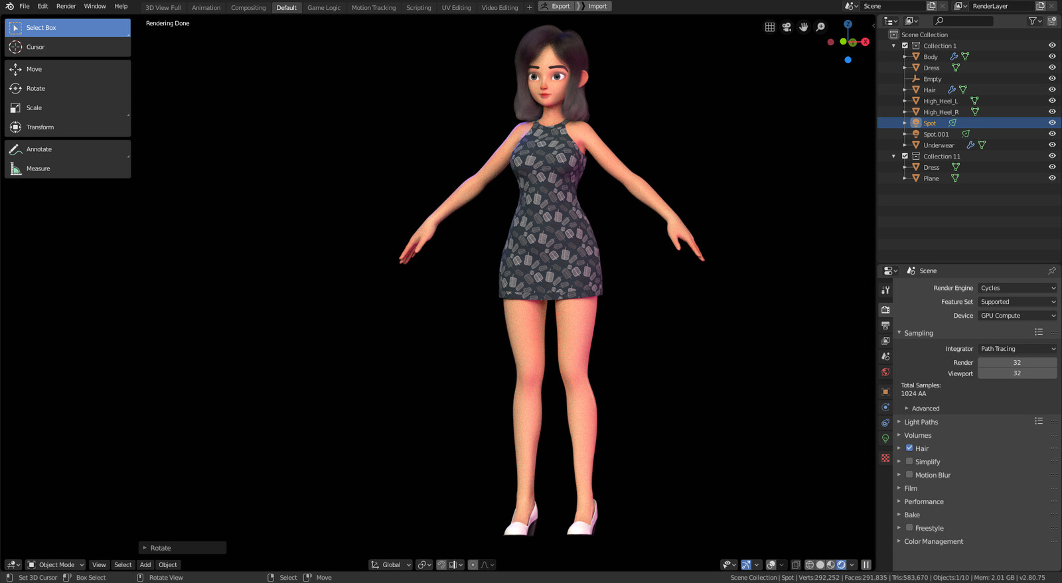Toggle X-ray display icon
Screen dimensions: 1062x583
pyautogui.click(x=795, y=565)
